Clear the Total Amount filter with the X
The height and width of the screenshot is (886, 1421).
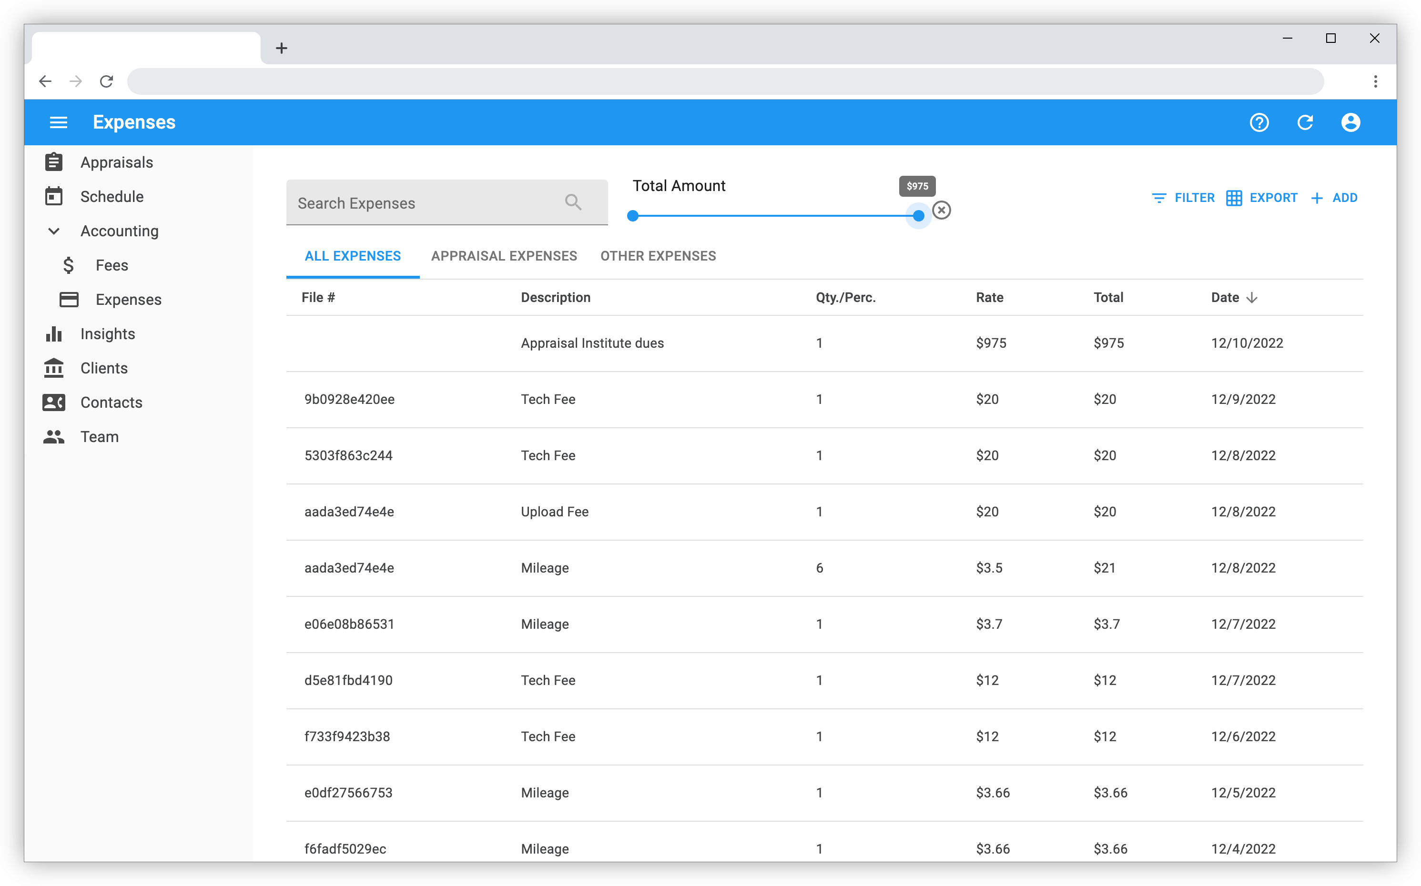pyautogui.click(x=942, y=210)
